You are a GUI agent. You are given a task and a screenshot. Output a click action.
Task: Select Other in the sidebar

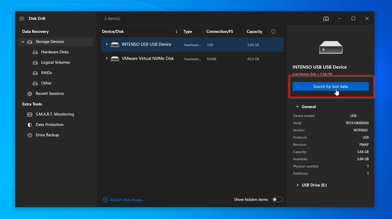pos(46,83)
